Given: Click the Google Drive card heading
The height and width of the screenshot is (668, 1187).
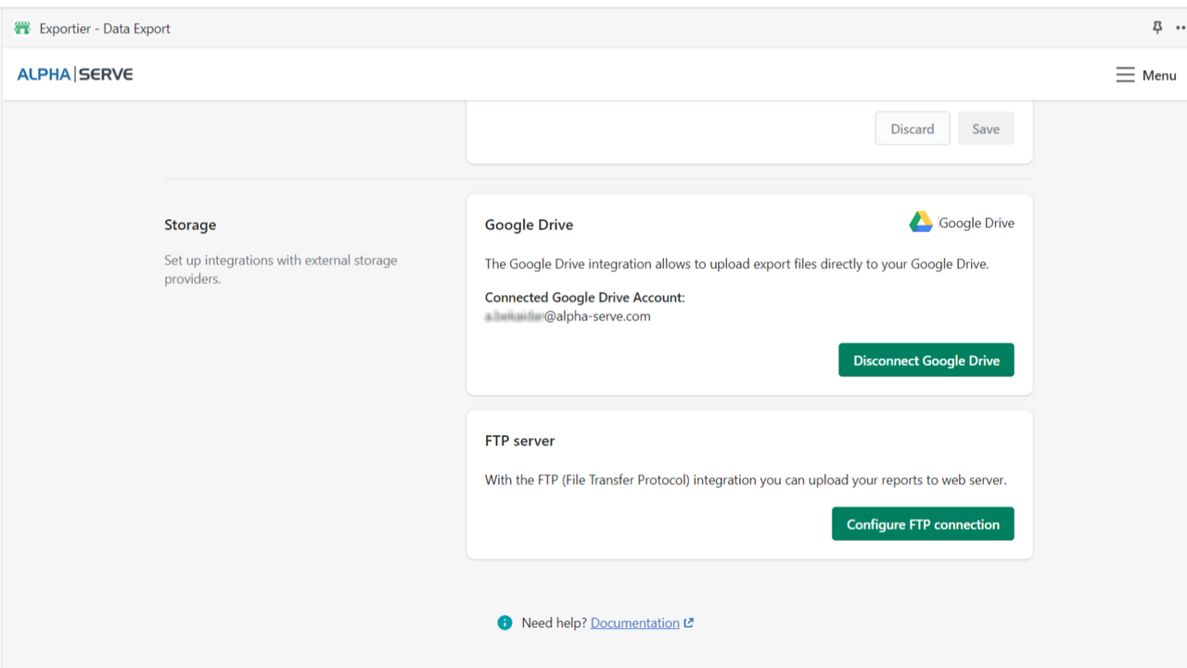Looking at the screenshot, I should point(530,225).
